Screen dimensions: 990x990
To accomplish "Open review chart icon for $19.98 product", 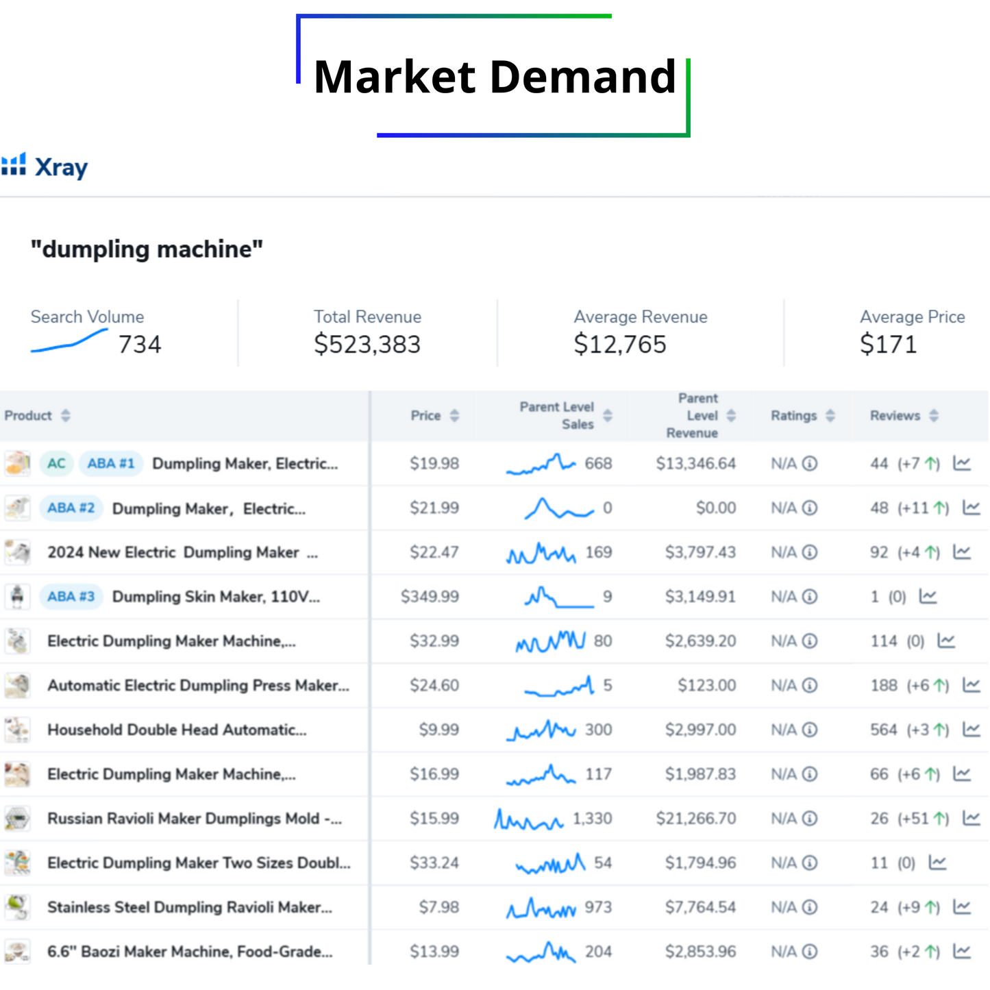I will point(962,464).
